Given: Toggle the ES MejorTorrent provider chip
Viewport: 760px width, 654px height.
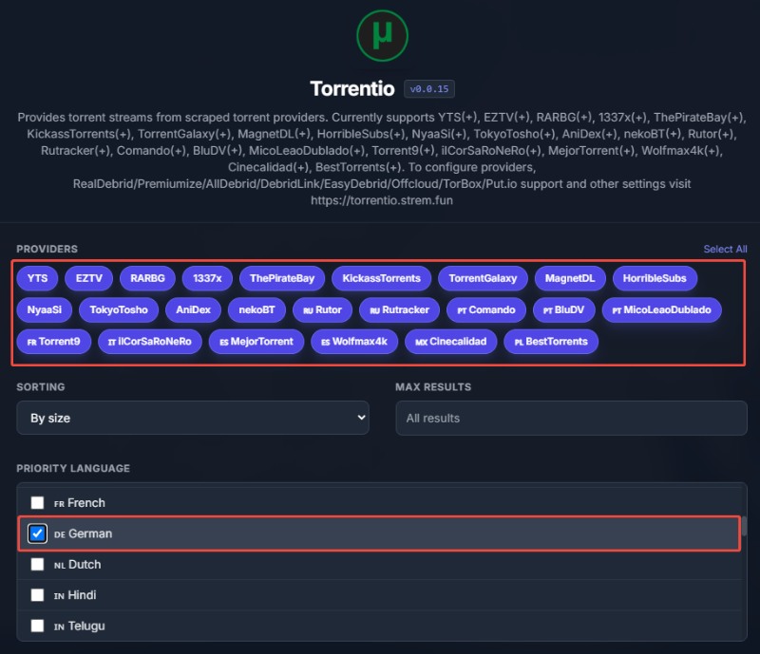Looking at the screenshot, I should pyautogui.click(x=256, y=342).
